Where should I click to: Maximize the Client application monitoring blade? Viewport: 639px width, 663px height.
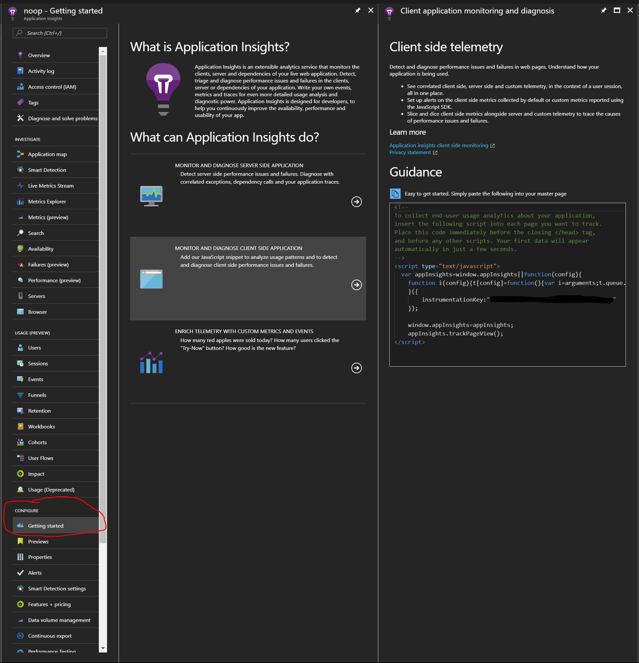pyautogui.click(x=617, y=10)
